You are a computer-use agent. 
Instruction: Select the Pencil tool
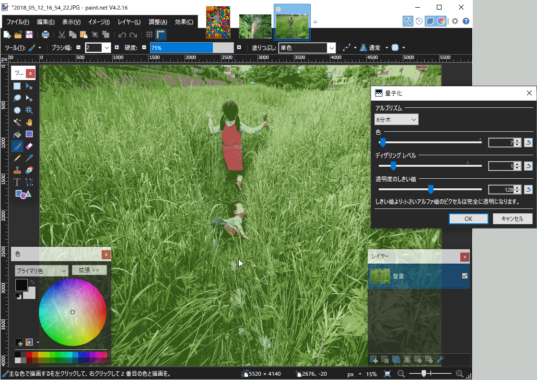17,158
